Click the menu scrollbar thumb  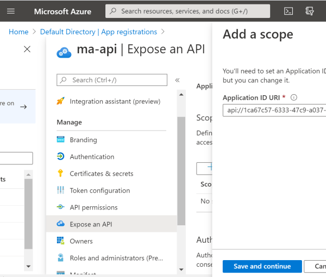[x=181, y=171]
